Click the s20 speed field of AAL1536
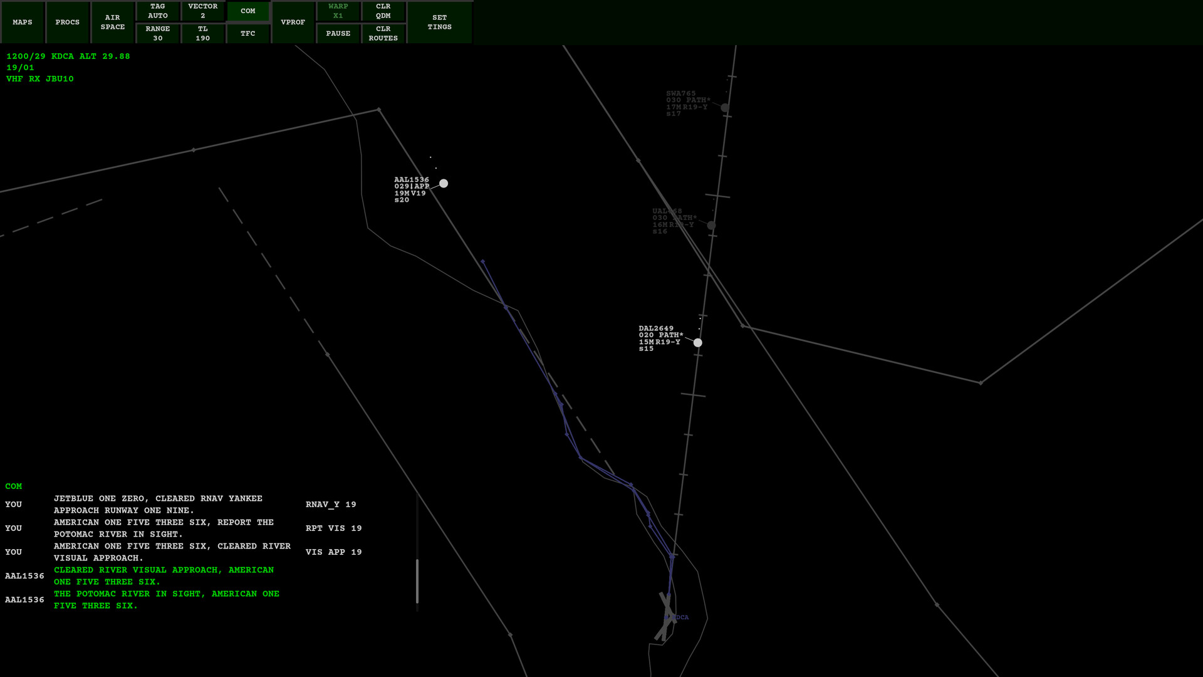Image resolution: width=1203 pixels, height=677 pixels. (402, 200)
